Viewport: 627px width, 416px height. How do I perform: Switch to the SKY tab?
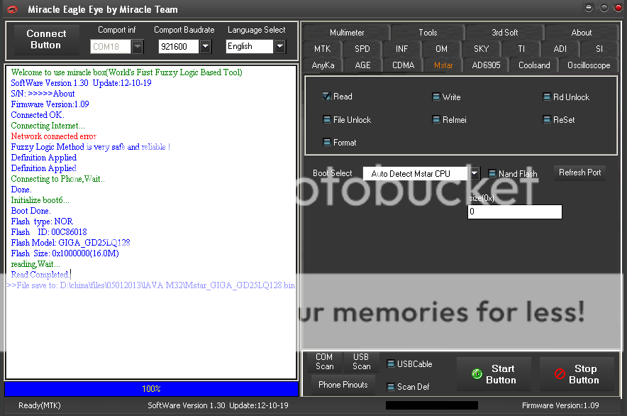coord(481,49)
